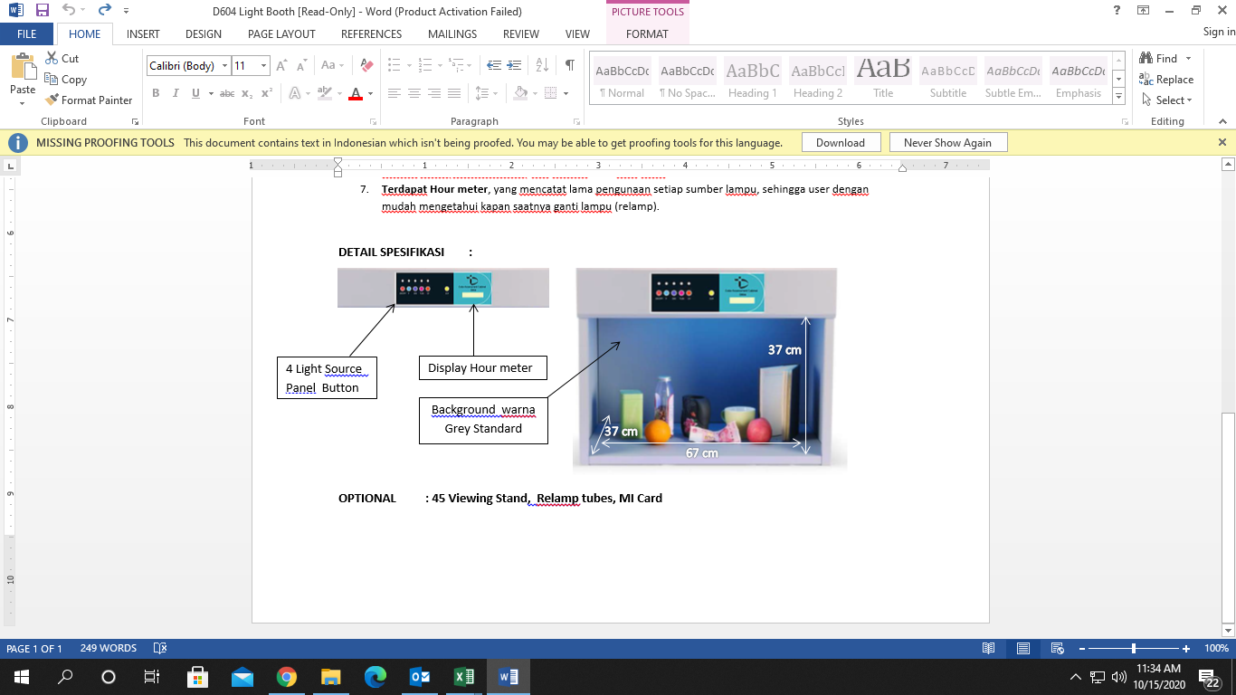Click the Show/Hide paragraph marks icon

569,65
